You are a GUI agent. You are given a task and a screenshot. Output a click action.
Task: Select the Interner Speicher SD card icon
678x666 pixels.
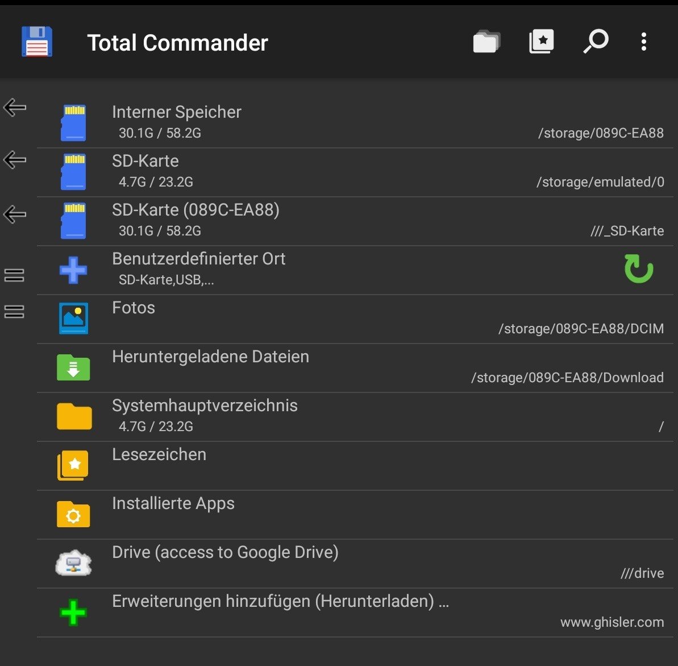click(73, 123)
